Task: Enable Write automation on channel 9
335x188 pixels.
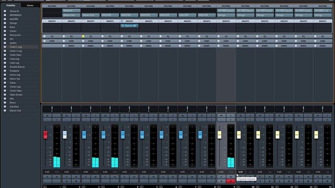Action: point(230,177)
